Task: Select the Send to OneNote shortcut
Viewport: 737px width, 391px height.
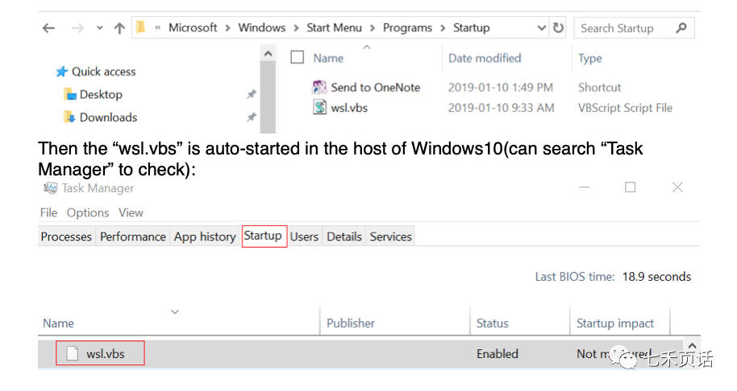Action: coord(375,87)
